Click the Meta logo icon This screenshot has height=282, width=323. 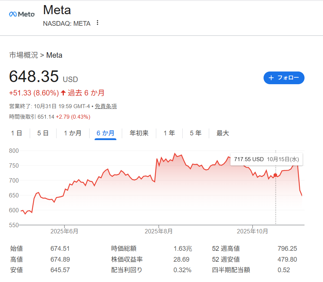pos(22,14)
